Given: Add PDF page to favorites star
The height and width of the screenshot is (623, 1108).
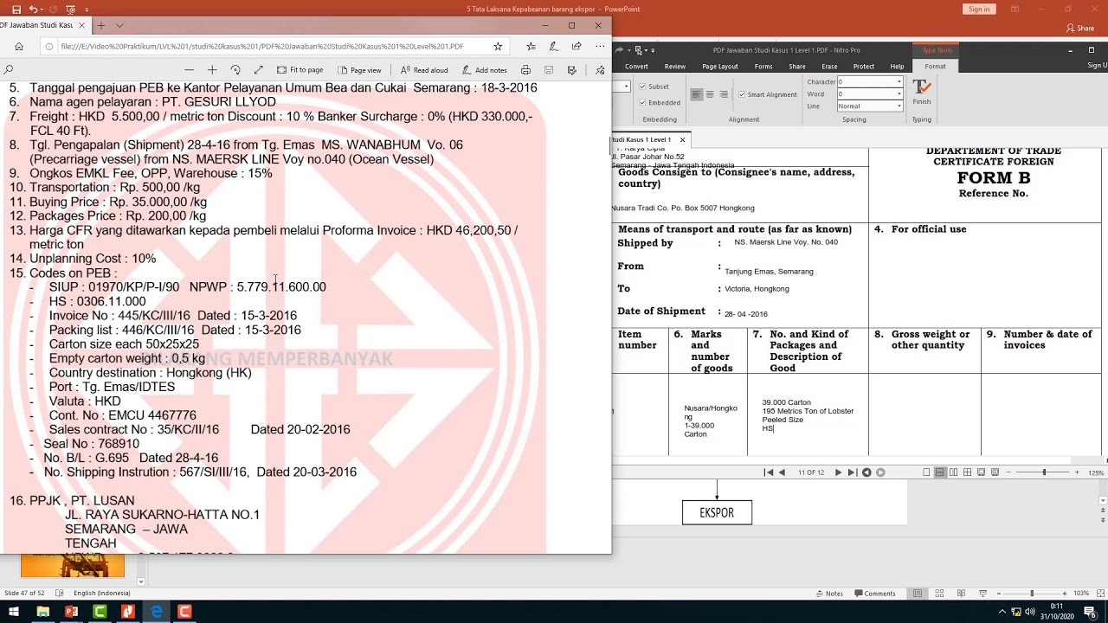Looking at the screenshot, I should 498,46.
